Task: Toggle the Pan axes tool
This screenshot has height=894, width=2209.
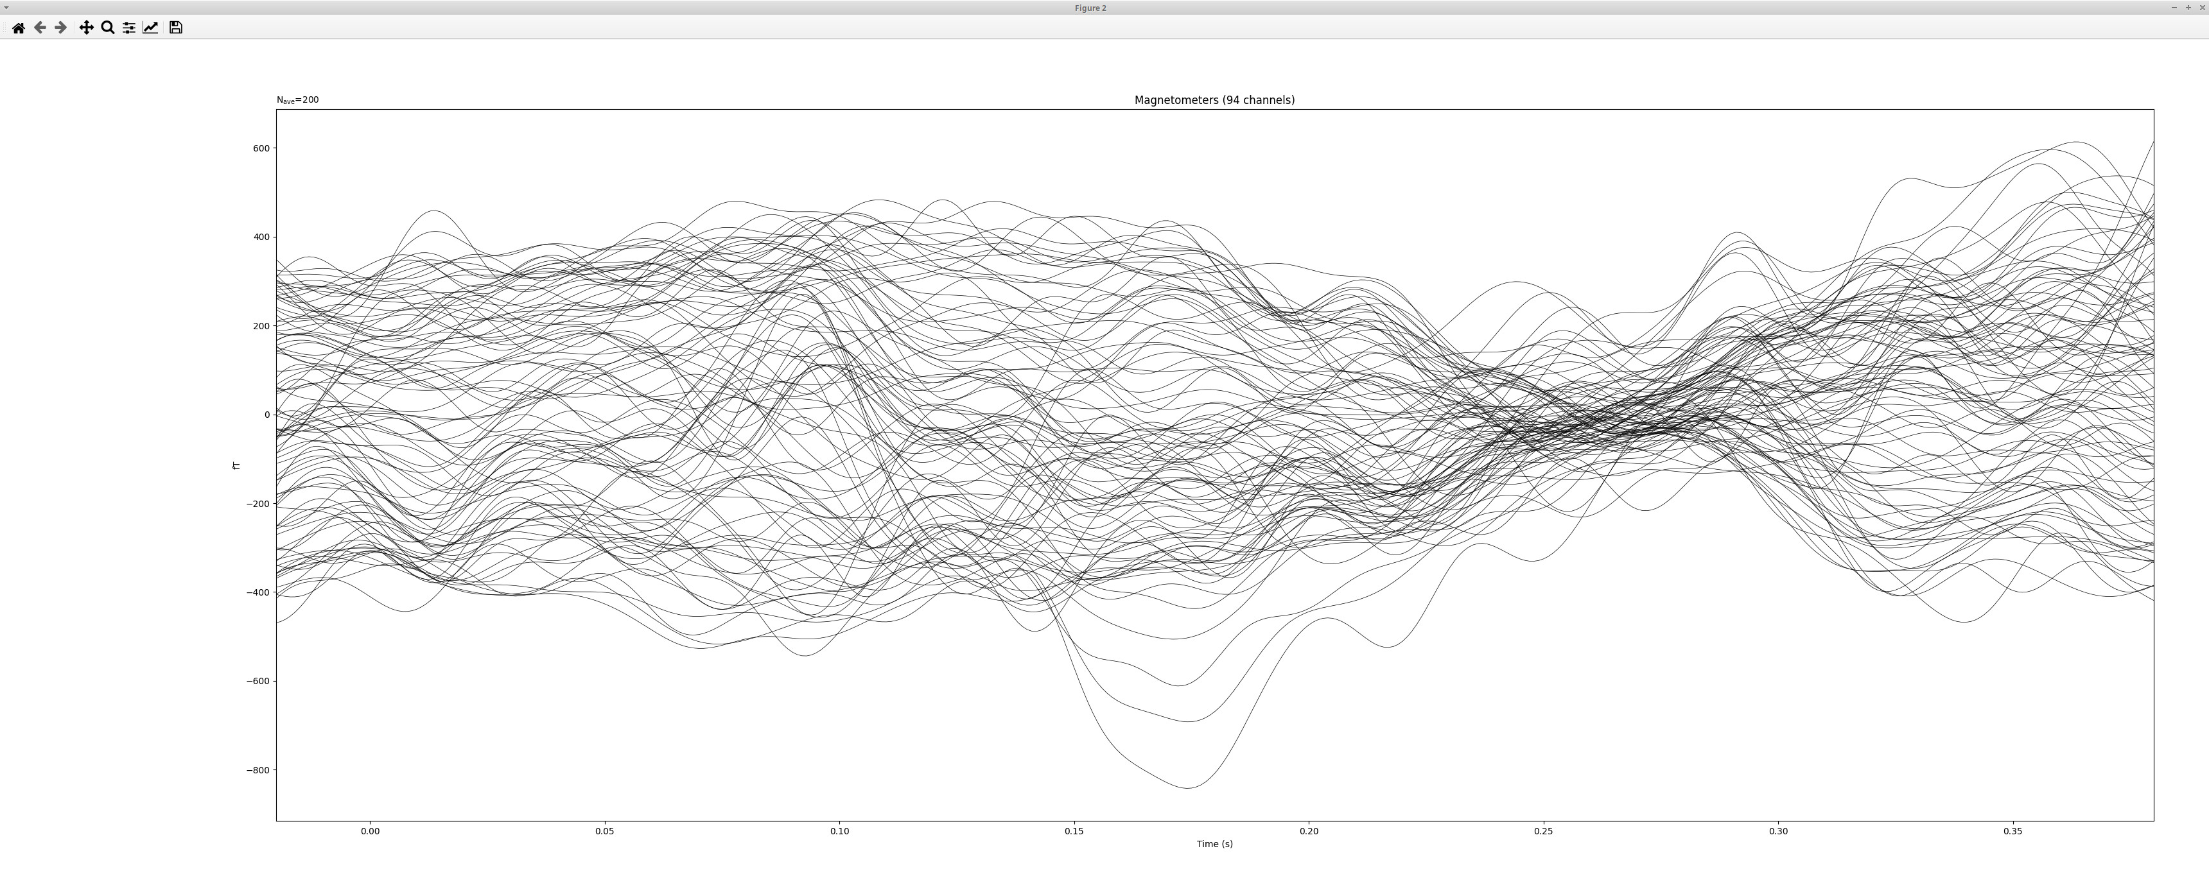Action: [86, 28]
